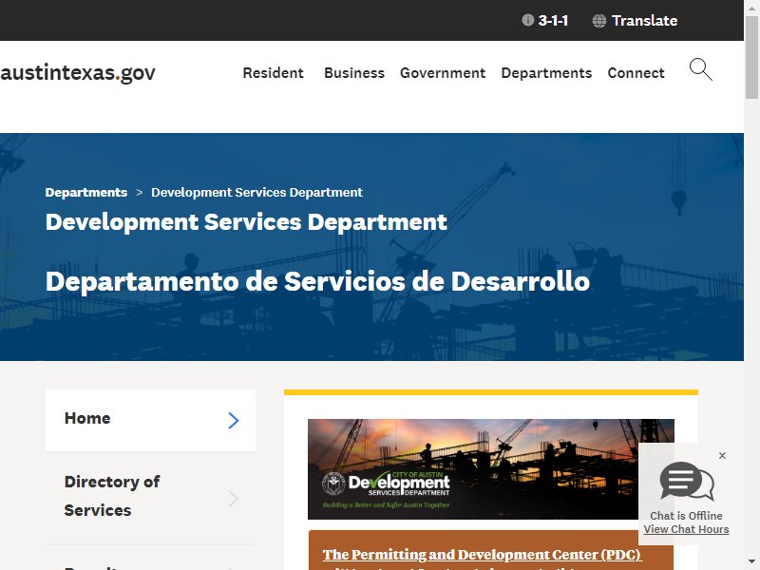This screenshot has width=760, height=570.
Task: Click the 3-1-1 info icon
Action: tap(528, 20)
